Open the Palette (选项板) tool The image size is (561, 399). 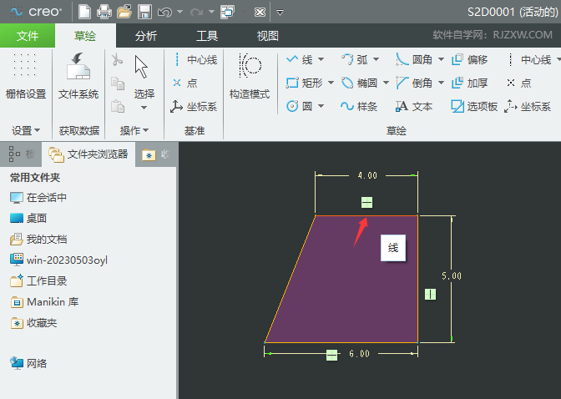click(474, 106)
